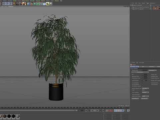Click green texture tag on top plant child
The image size is (160, 120).
pos(156,7)
